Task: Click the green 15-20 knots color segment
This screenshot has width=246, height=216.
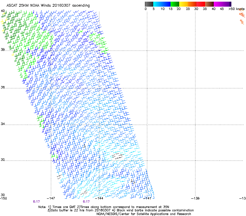Action: click(x=175, y=4)
